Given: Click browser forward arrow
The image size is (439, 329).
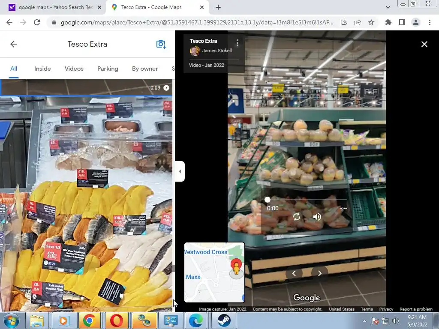Looking at the screenshot, I should coord(23,22).
